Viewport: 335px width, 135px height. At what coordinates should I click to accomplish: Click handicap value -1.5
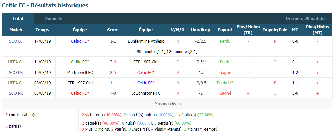[x=201, y=73]
